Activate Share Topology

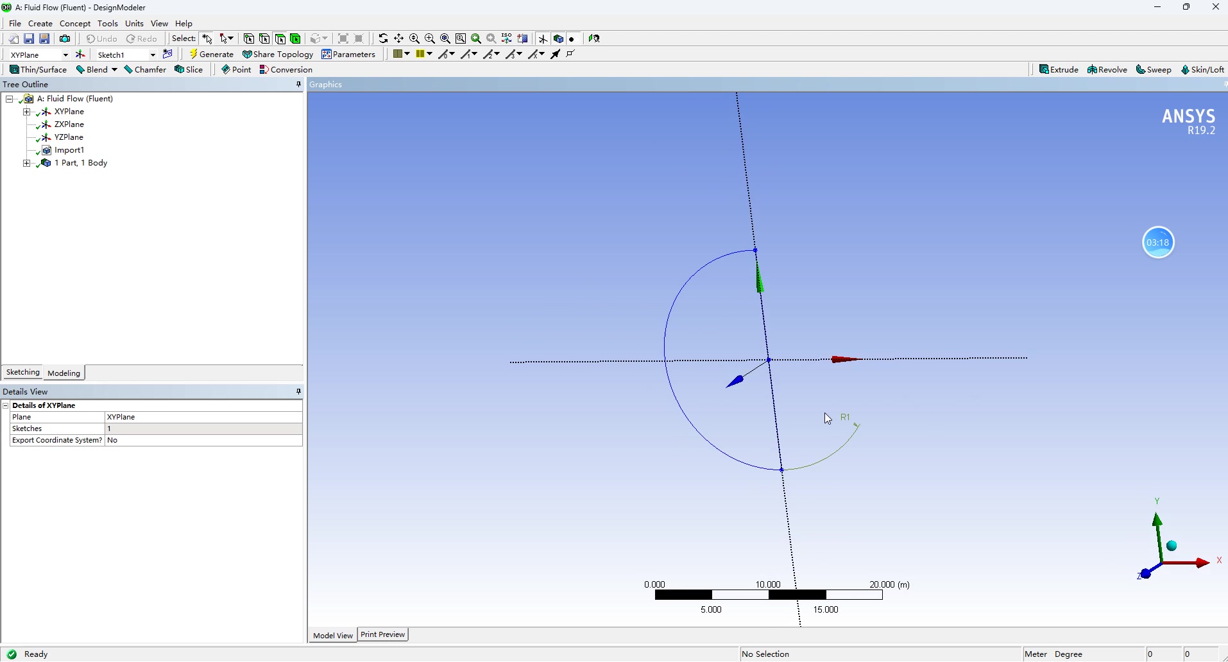[x=277, y=55]
